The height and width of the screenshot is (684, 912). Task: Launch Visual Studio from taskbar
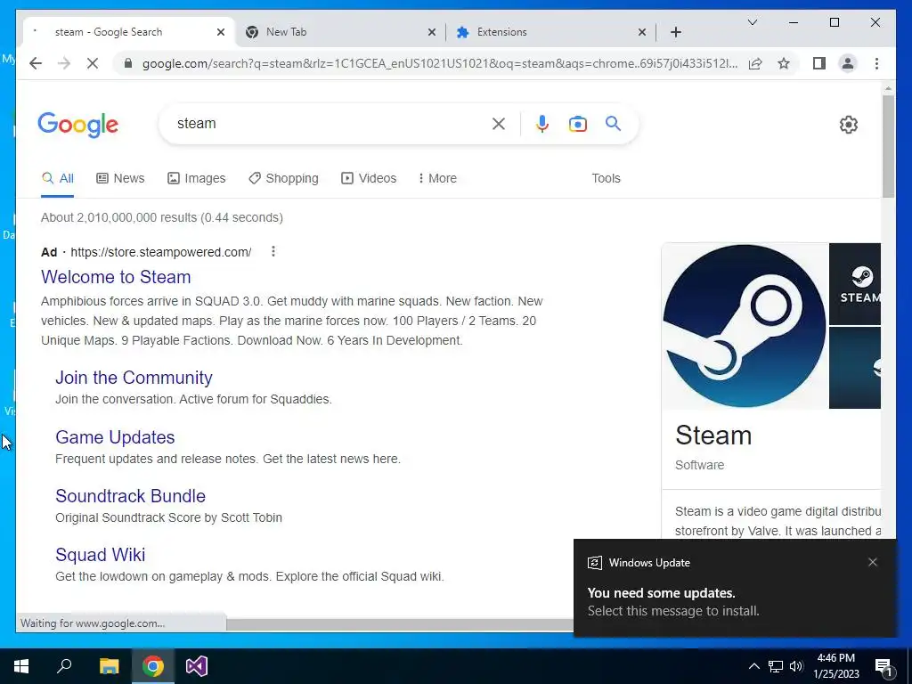[197, 666]
